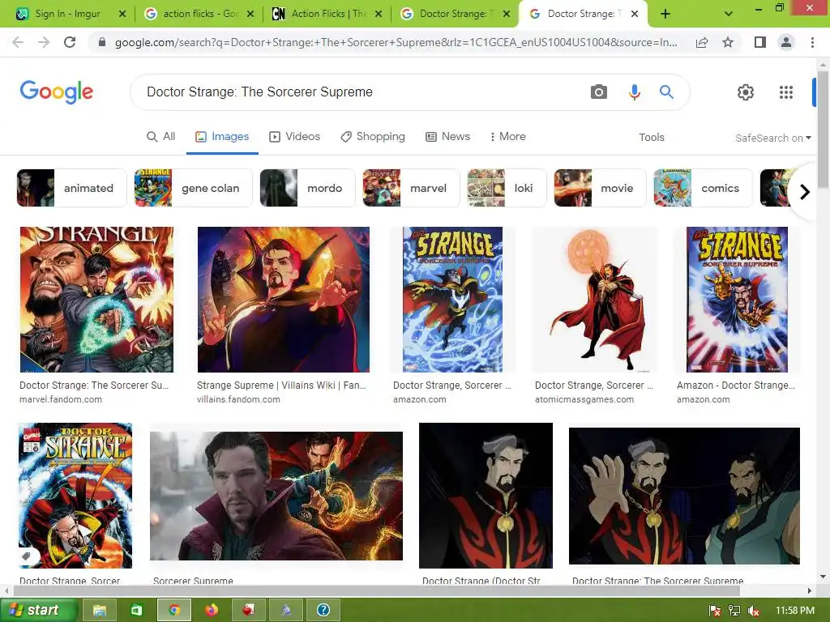Select the All search tab

(x=161, y=136)
